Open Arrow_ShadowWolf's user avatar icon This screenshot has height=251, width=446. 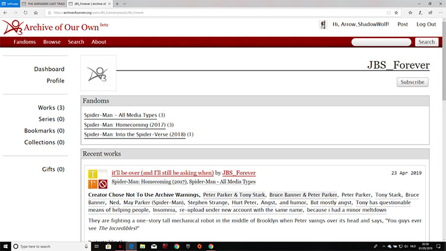(x=323, y=24)
